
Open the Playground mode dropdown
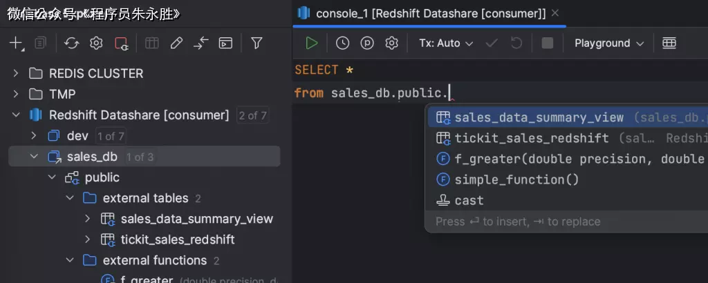[x=608, y=43]
